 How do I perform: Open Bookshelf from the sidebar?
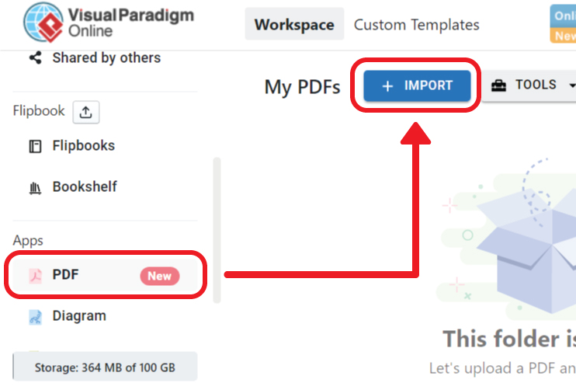click(x=85, y=187)
